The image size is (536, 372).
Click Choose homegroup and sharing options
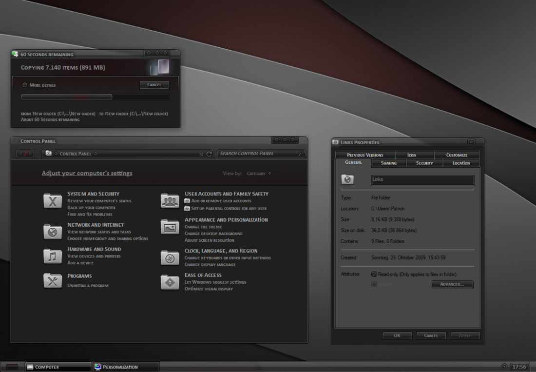108,238
